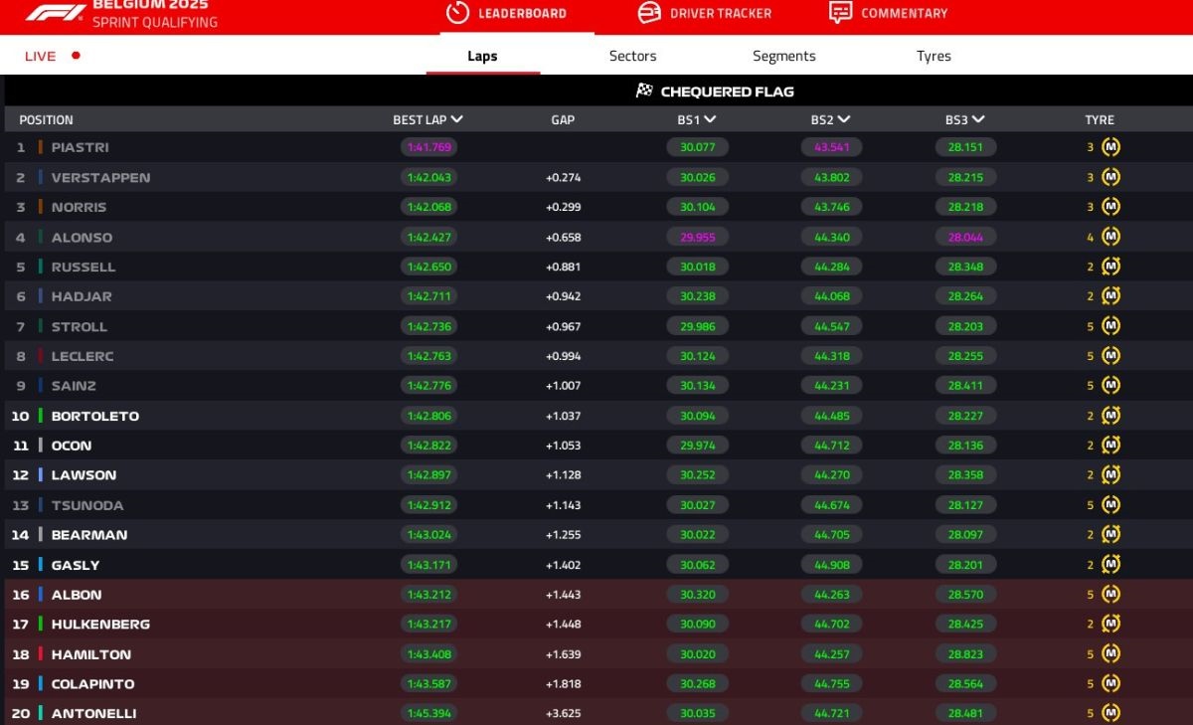Open the BS1 column chevron
This screenshot has height=725, width=1193.
(710, 119)
